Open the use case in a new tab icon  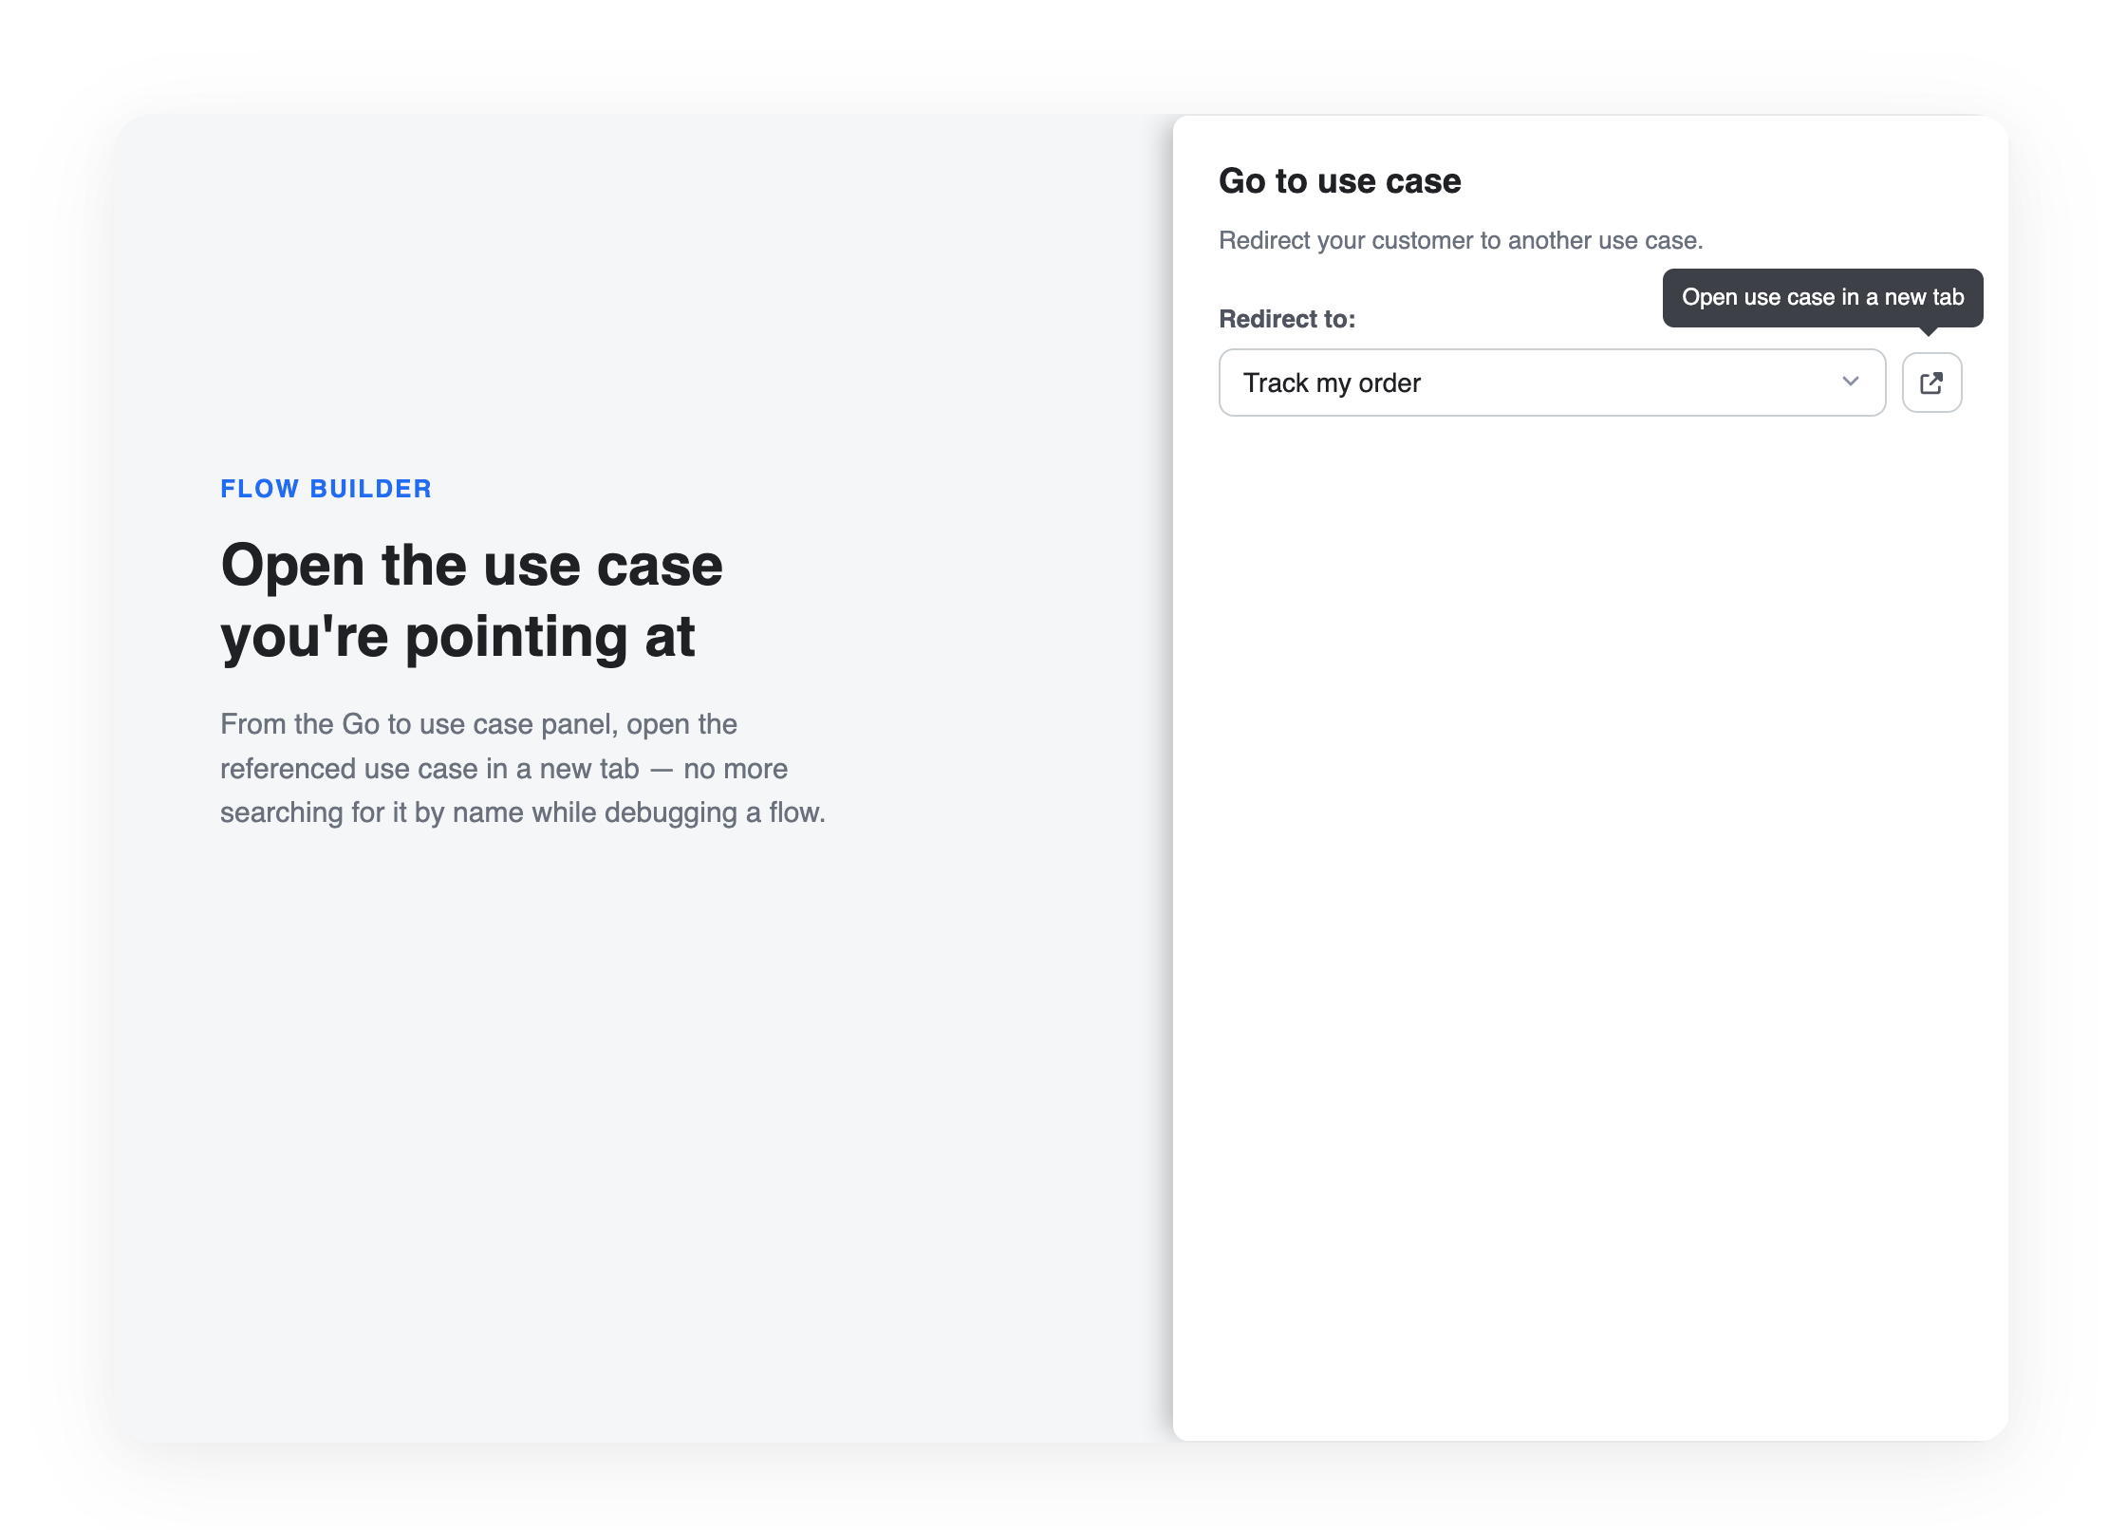[x=1931, y=382]
